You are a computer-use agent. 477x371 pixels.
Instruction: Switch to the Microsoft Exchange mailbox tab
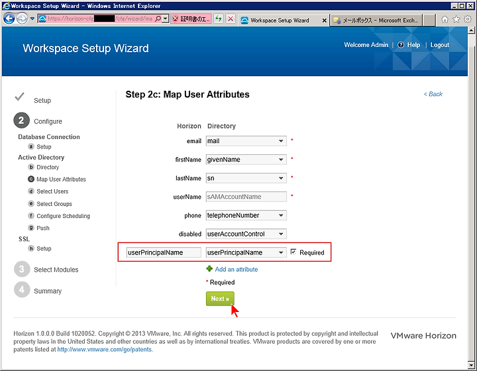[x=376, y=21]
